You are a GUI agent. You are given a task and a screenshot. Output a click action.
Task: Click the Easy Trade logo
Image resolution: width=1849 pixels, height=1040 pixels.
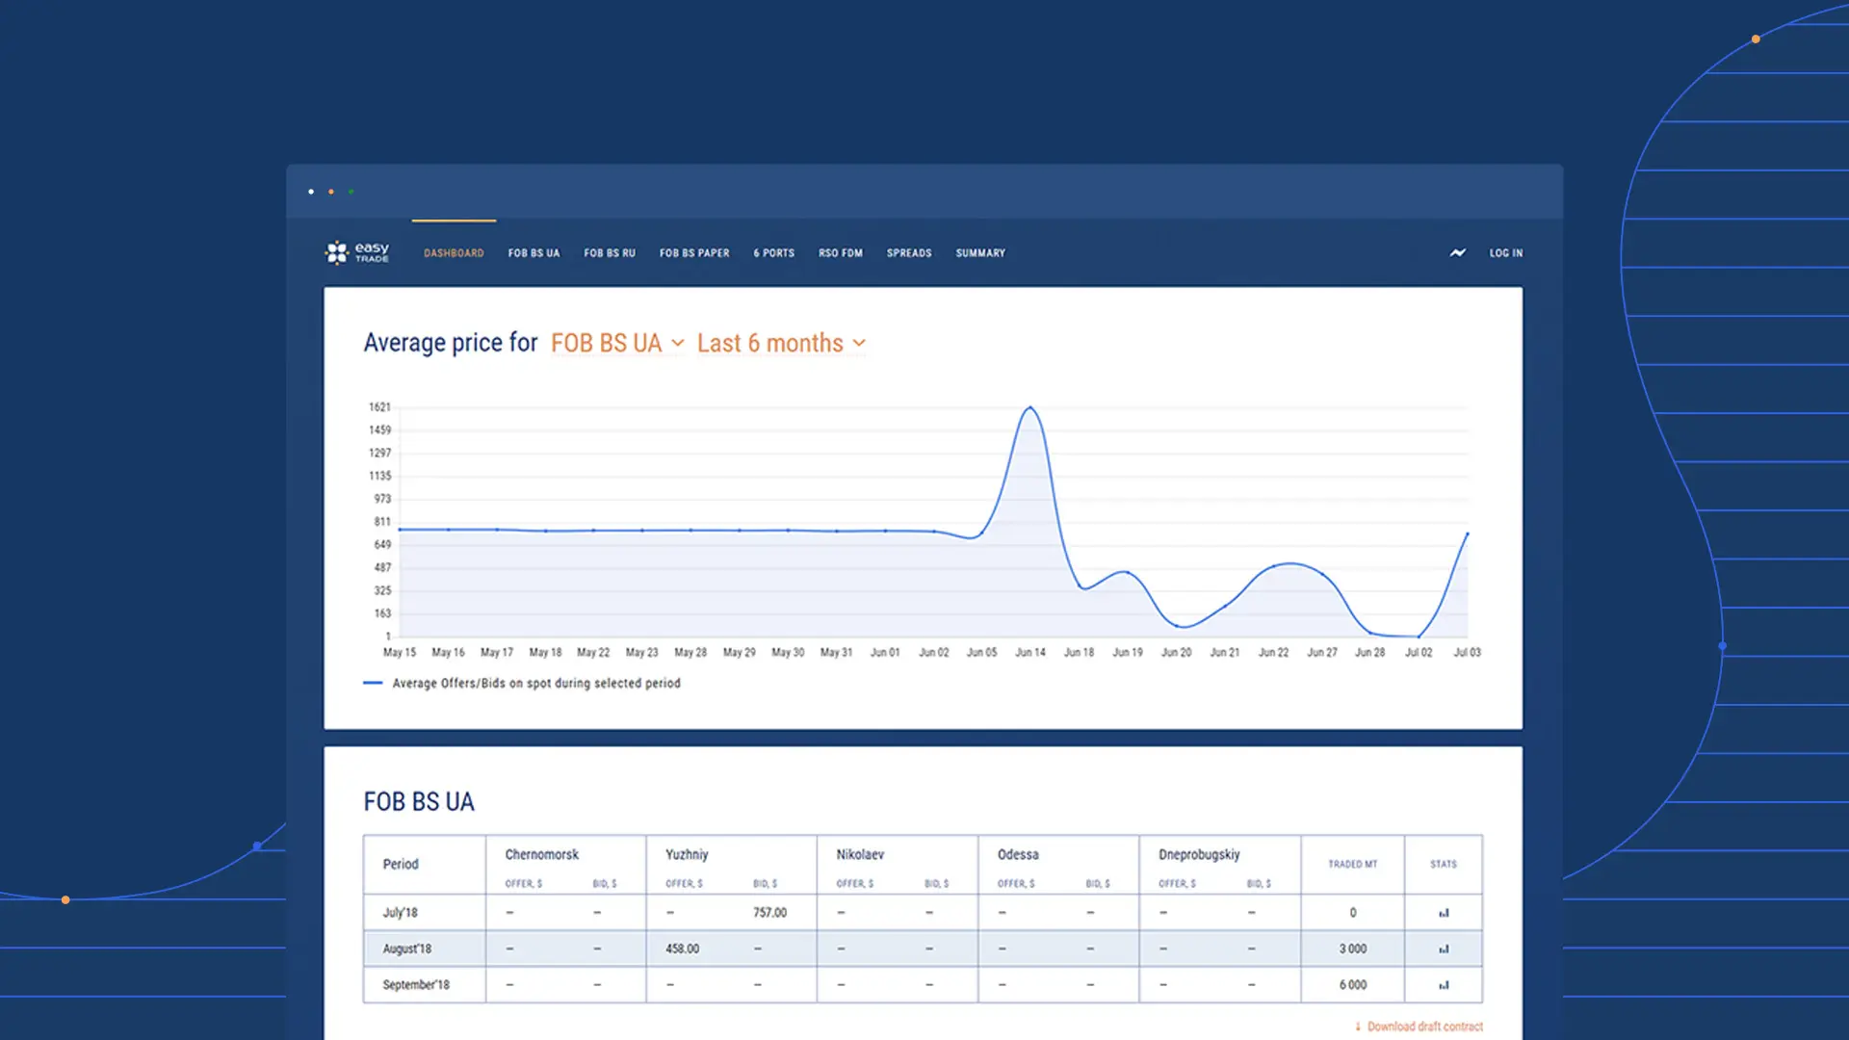[356, 252]
